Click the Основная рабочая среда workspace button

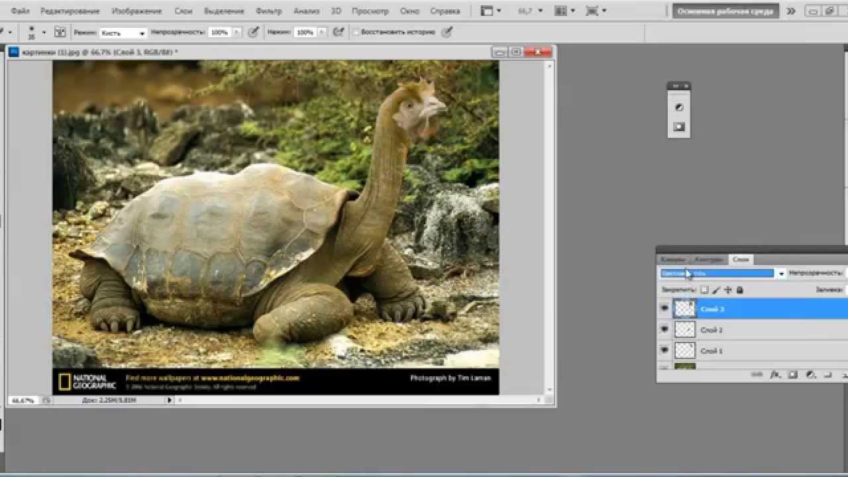[725, 11]
